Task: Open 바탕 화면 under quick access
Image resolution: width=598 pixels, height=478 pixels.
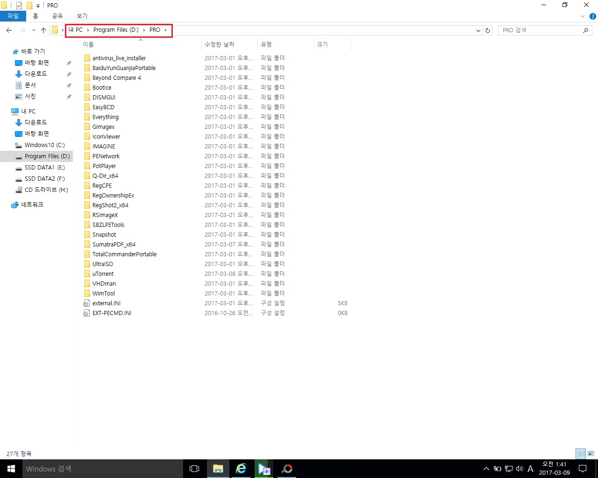Action: [37, 63]
